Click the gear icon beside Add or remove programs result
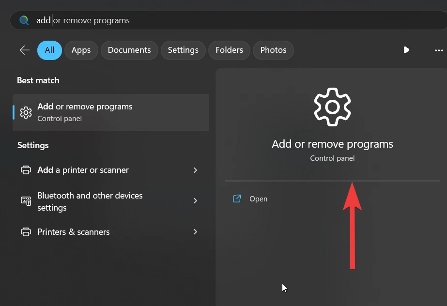This screenshot has height=306, width=447. 26,112
